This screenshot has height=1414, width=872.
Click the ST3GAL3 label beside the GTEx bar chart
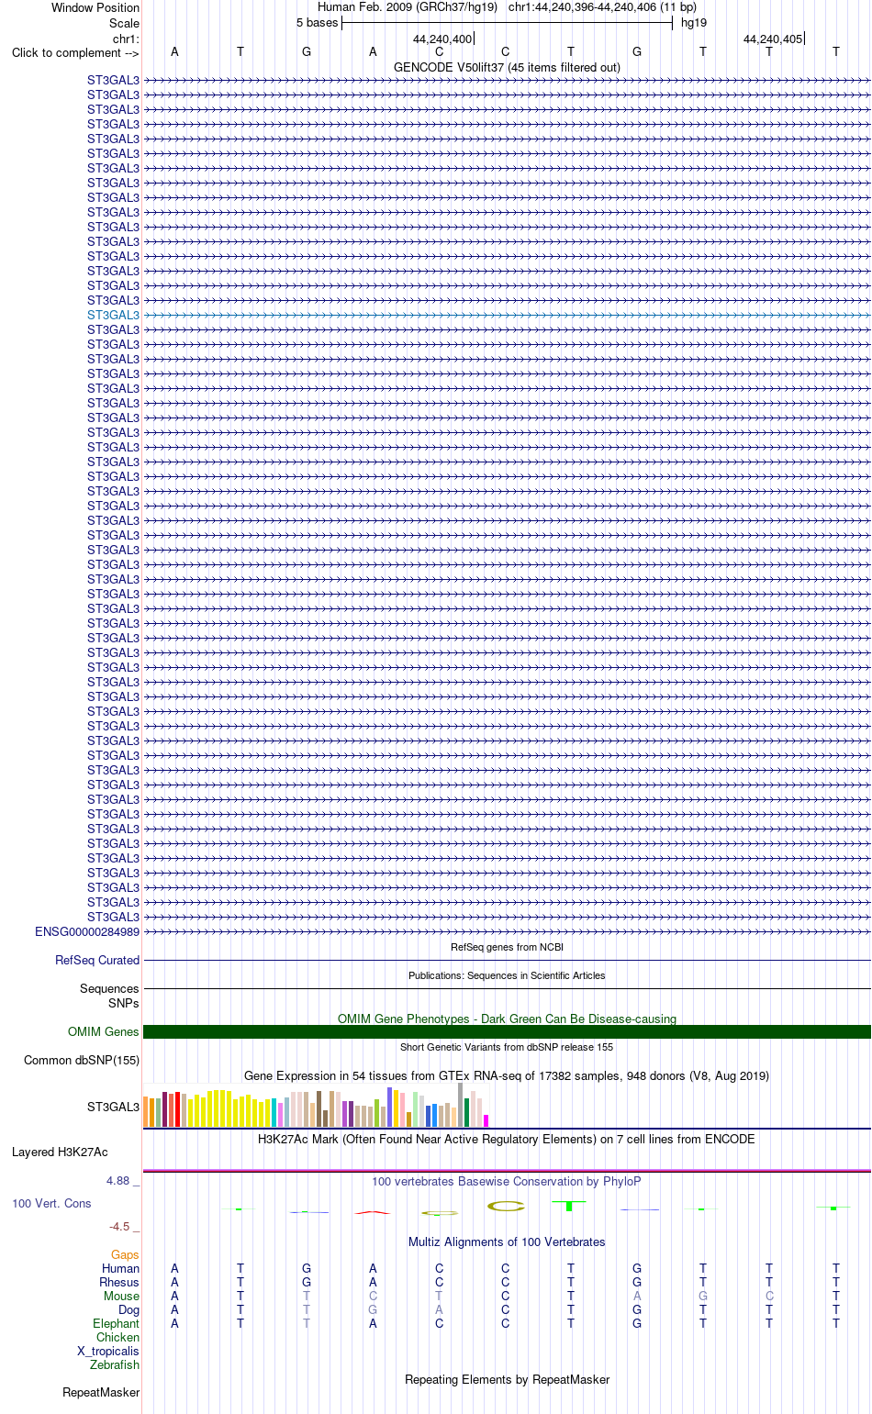113,1107
